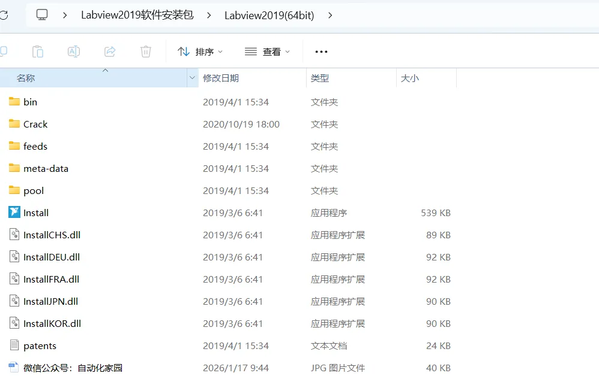
Task: Go to Labview2019软件安装包 breadcrumb folder
Action: pyautogui.click(x=137, y=15)
